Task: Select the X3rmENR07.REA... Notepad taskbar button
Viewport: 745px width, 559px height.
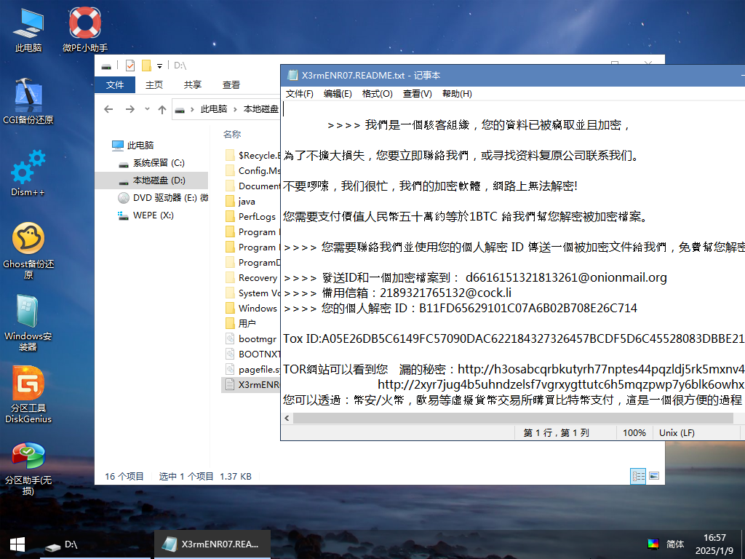Action: 212,544
